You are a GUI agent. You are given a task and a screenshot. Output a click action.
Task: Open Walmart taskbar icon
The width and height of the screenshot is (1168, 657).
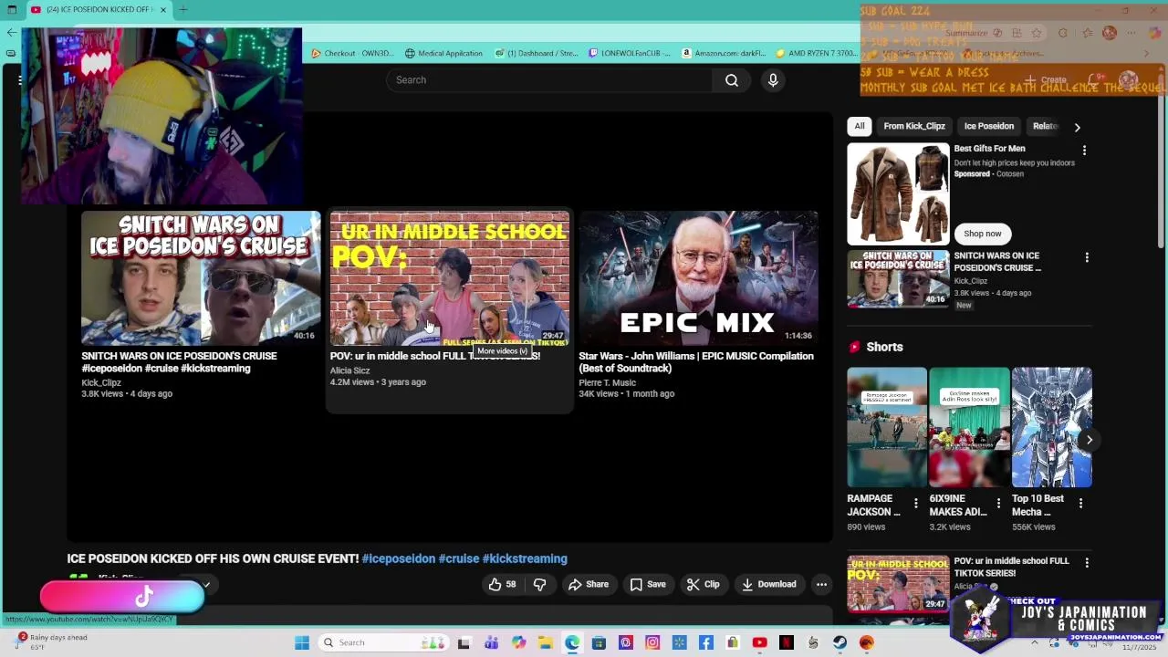click(x=679, y=642)
